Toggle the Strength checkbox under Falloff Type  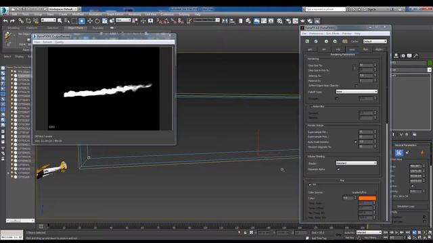pyautogui.click(x=337, y=99)
